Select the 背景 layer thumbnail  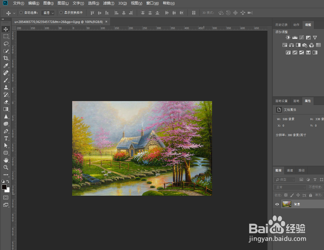pyautogui.click(x=287, y=204)
